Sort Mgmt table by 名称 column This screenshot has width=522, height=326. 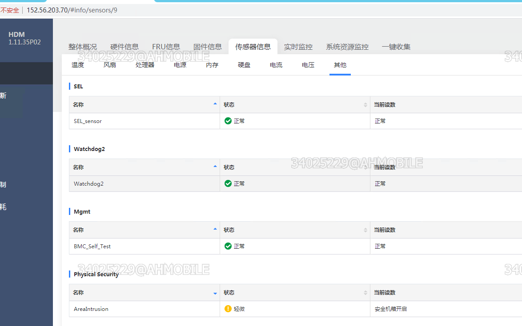[145, 230]
